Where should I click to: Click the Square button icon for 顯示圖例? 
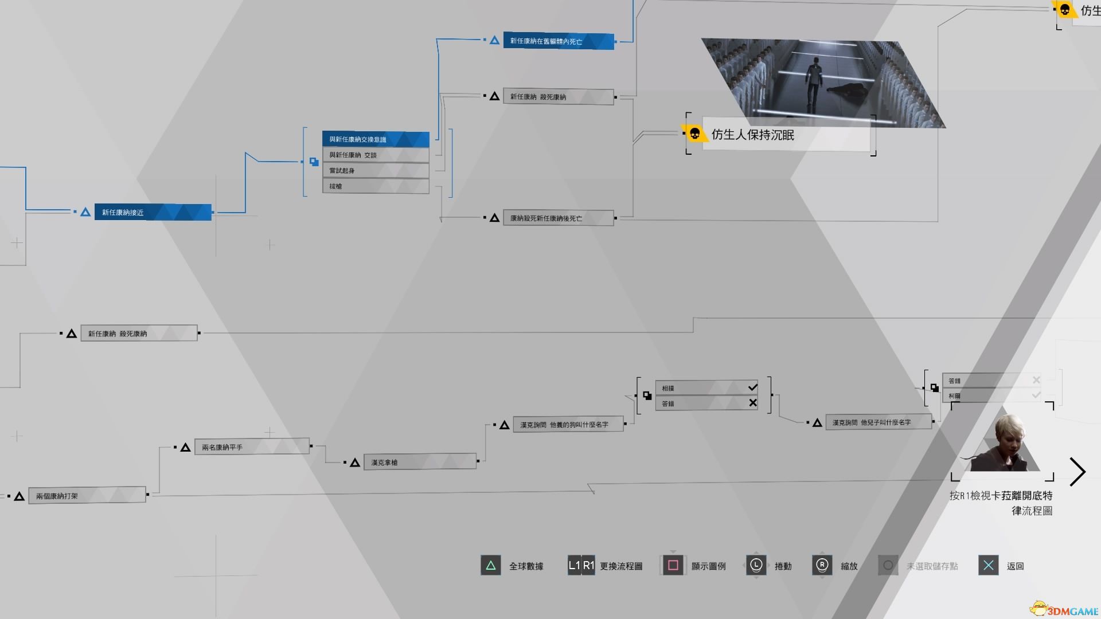click(673, 566)
